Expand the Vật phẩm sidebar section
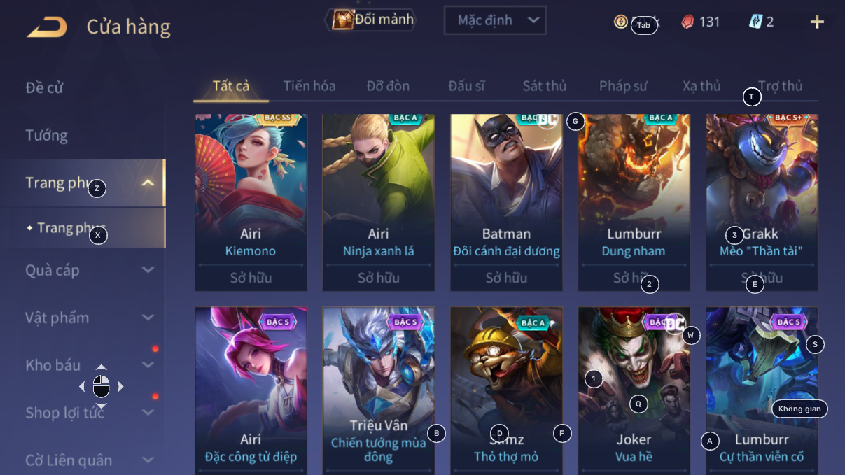845x475 pixels. (148, 318)
